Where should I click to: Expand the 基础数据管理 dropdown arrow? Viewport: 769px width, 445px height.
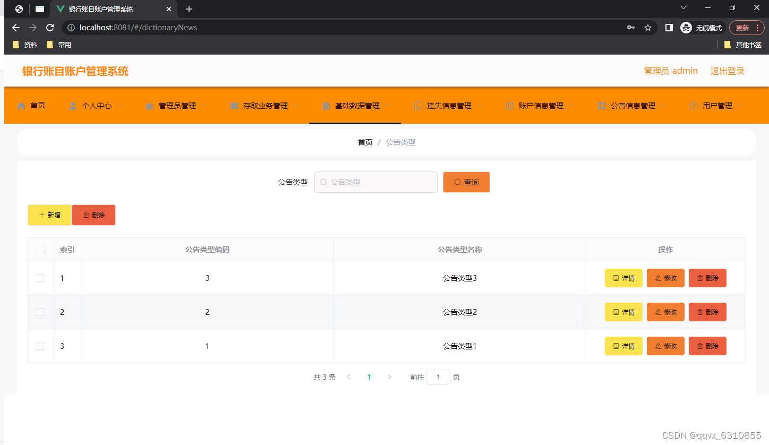(x=387, y=105)
